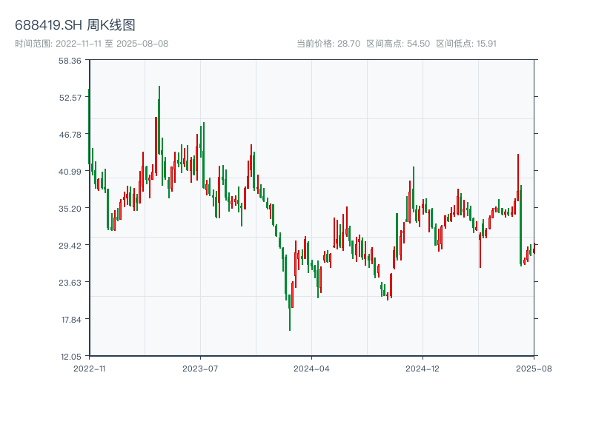
Task: Click the highest green candle near 54.50
Action: pos(159,120)
